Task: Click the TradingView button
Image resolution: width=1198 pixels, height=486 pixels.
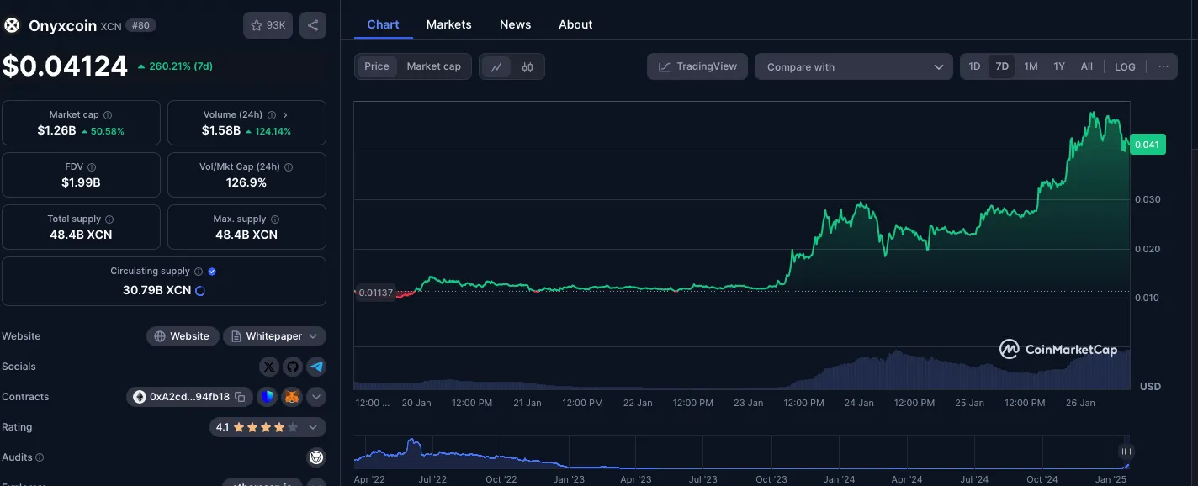Action: [x=697, y=67]
